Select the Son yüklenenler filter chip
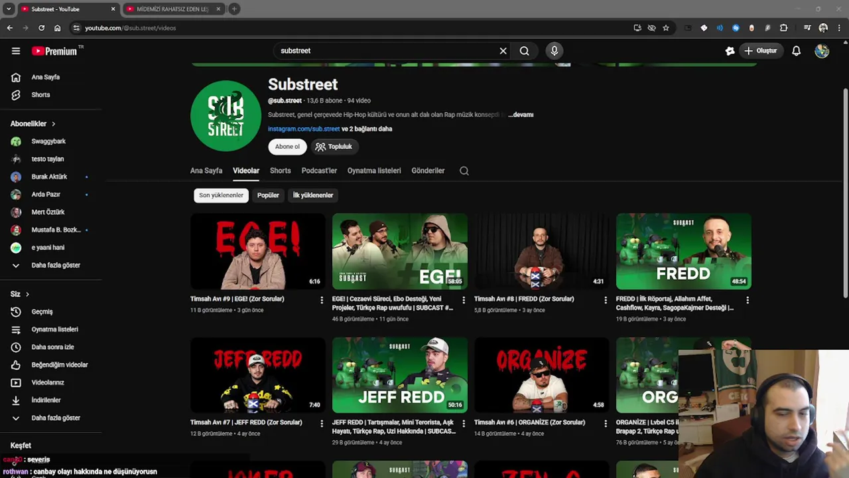 point(221,195)
